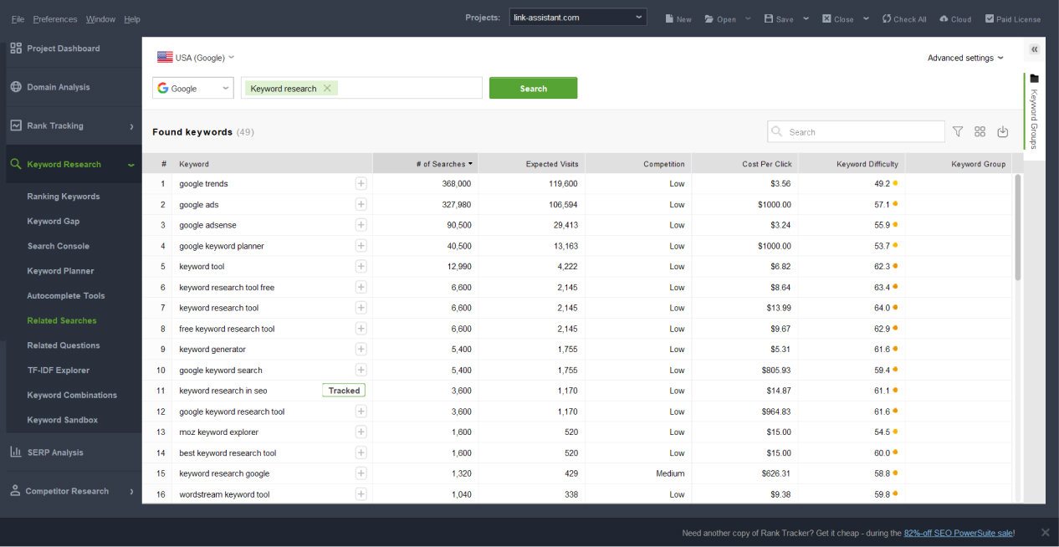Collapse the right panel with double-arrow icon
The width and height of the screenshot is (1059, 547).
point(1035,49)
